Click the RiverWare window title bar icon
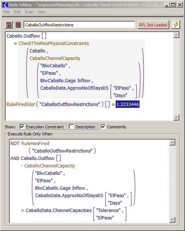This screenshot has height=231, width=185. pos(5,5)
